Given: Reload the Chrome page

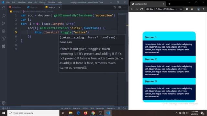Looking at the screenshot, I should point(142,9).
